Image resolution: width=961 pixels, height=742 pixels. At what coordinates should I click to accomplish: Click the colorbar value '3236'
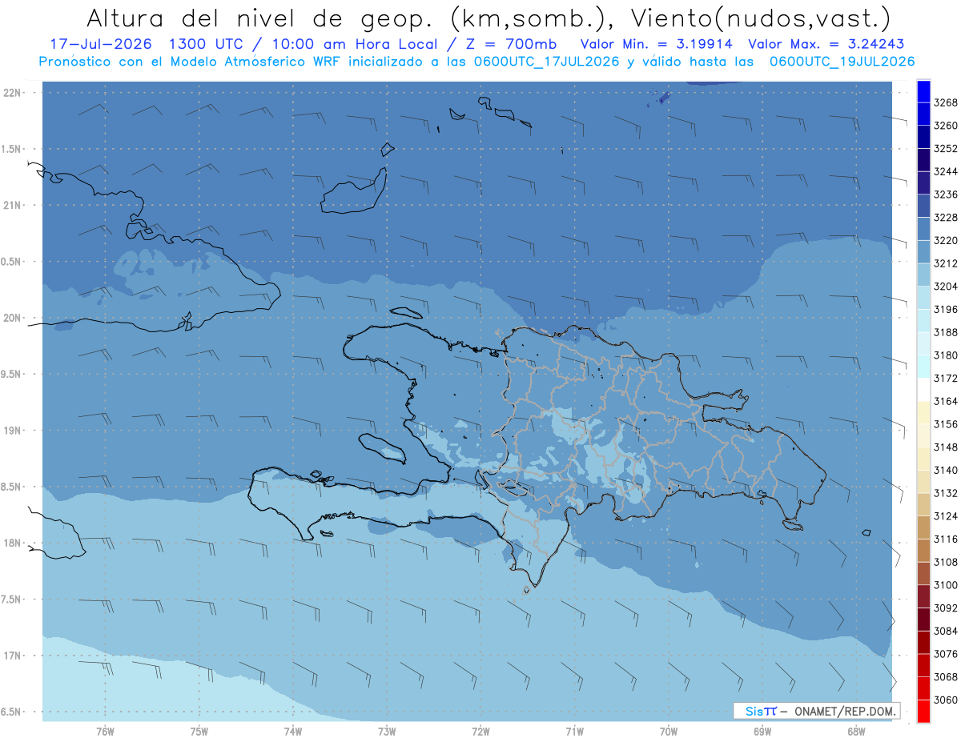point(946,195)
